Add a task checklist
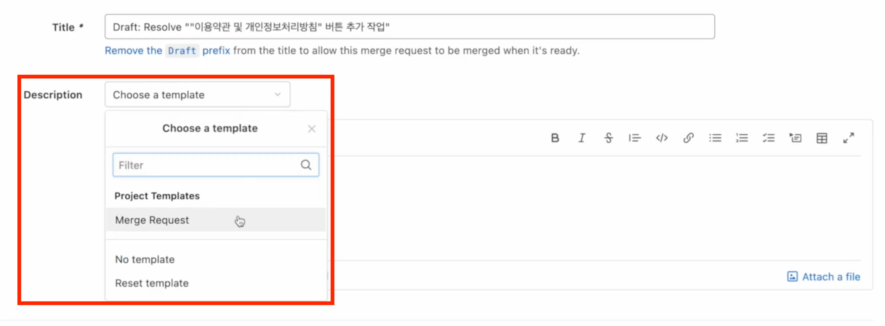Image resolution: width=885 pixels, height=326 pixels. 769,138
